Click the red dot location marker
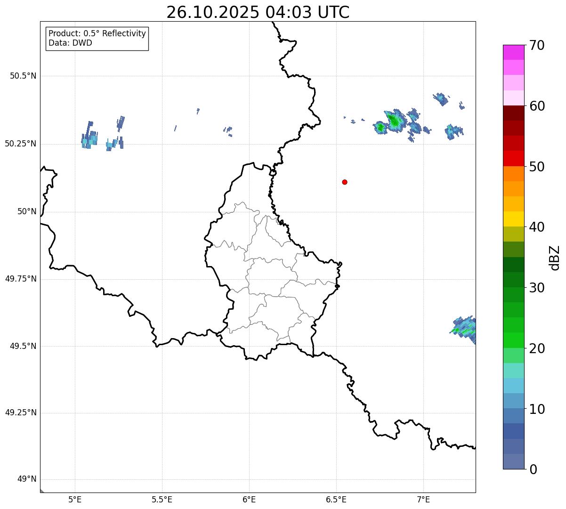Viewport: 566px width, 509px height. pos(345,182)
